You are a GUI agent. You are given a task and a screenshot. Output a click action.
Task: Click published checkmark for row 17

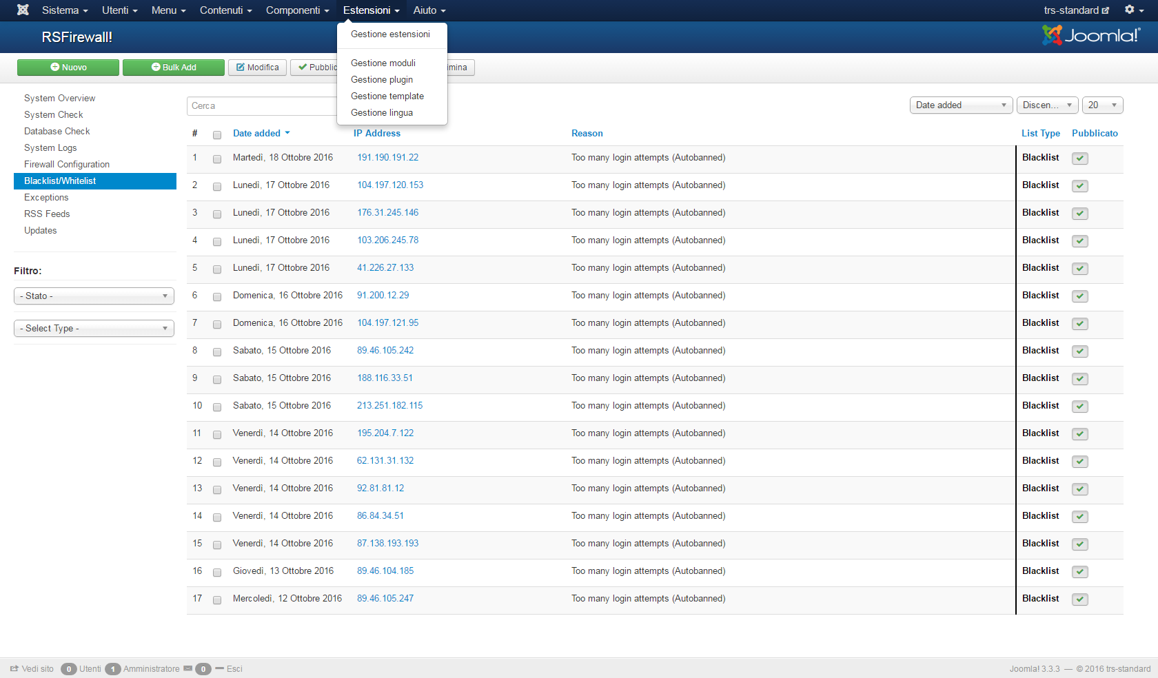(1080, 599)
